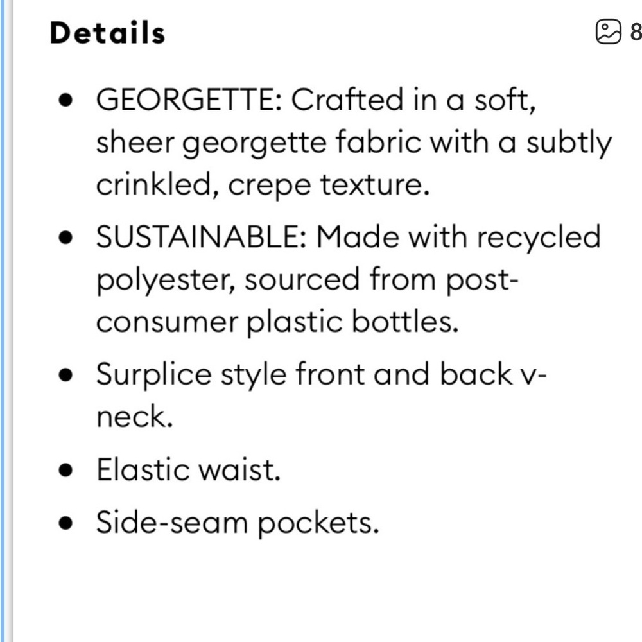Click the word neck on wrapped line
The width and height of the screenshot is (642, 642).
point(135,417)
